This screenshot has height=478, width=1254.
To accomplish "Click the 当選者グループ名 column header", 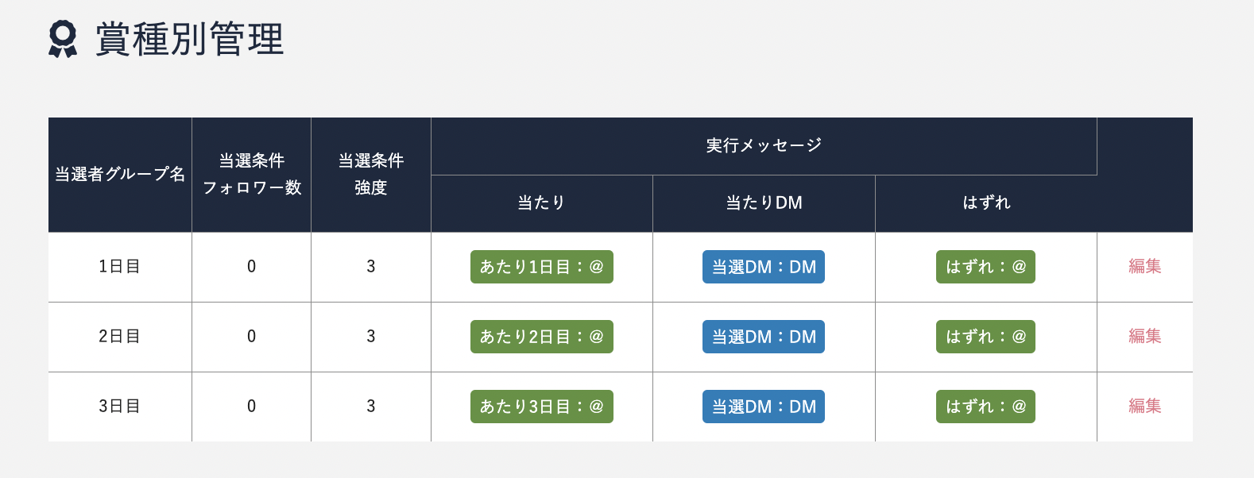I will coord(120,175).
